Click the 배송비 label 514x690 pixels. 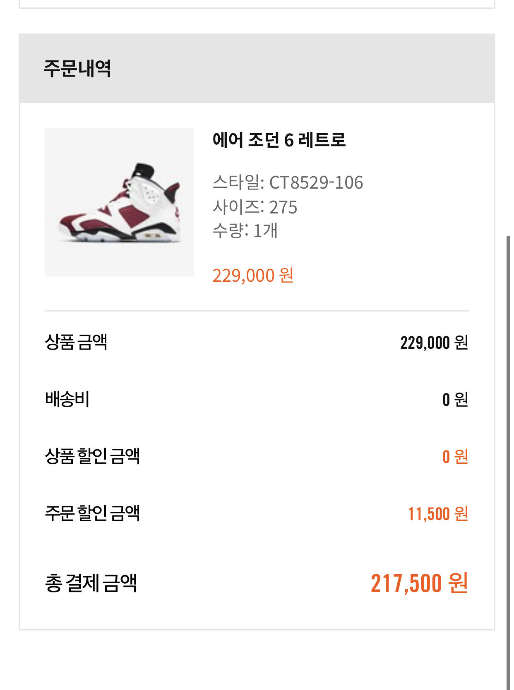[x=67, y=399]
